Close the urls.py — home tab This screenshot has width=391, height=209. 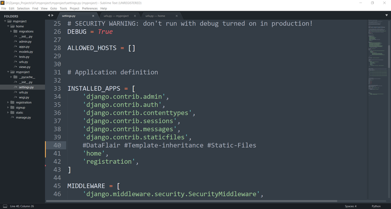pyautogui.click(x=176, y=16)
